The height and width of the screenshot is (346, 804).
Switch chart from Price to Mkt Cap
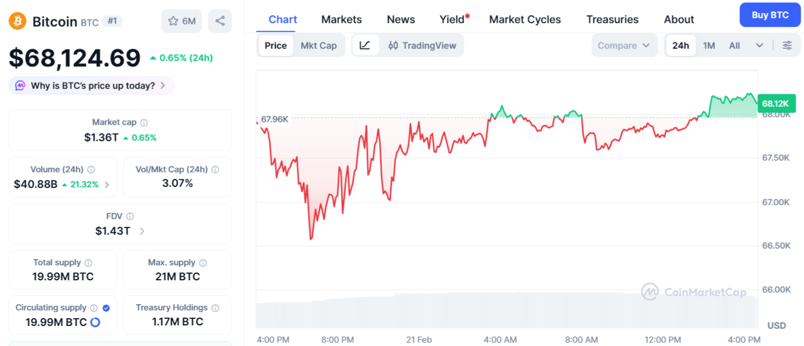click(x=319, y=45)
